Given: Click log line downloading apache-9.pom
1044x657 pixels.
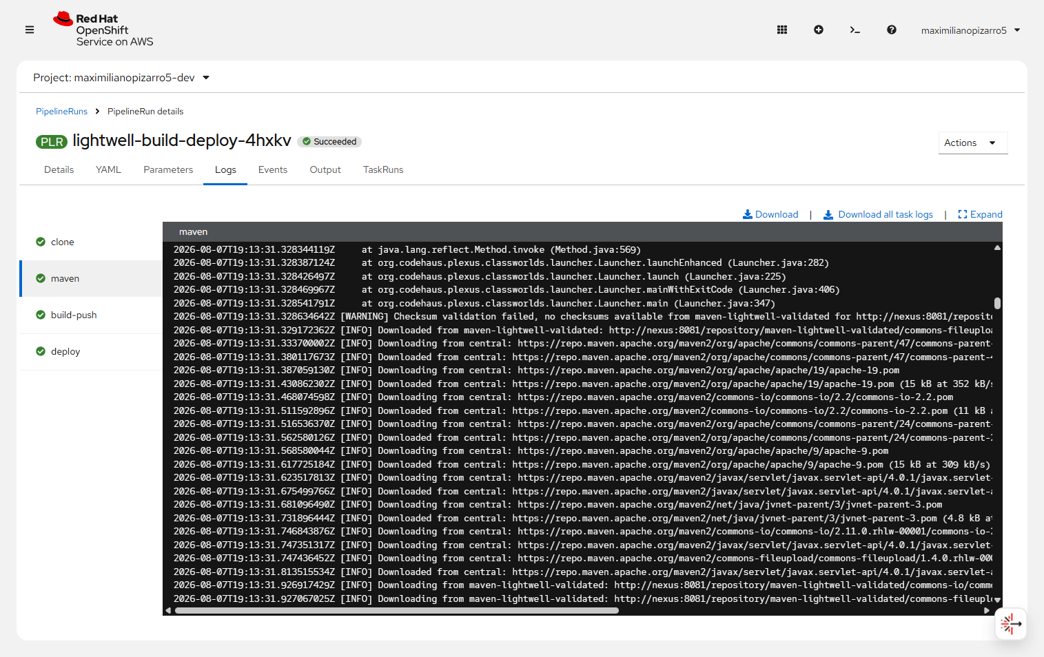Looking at the screenshot, I should click(x=531, y=451).
